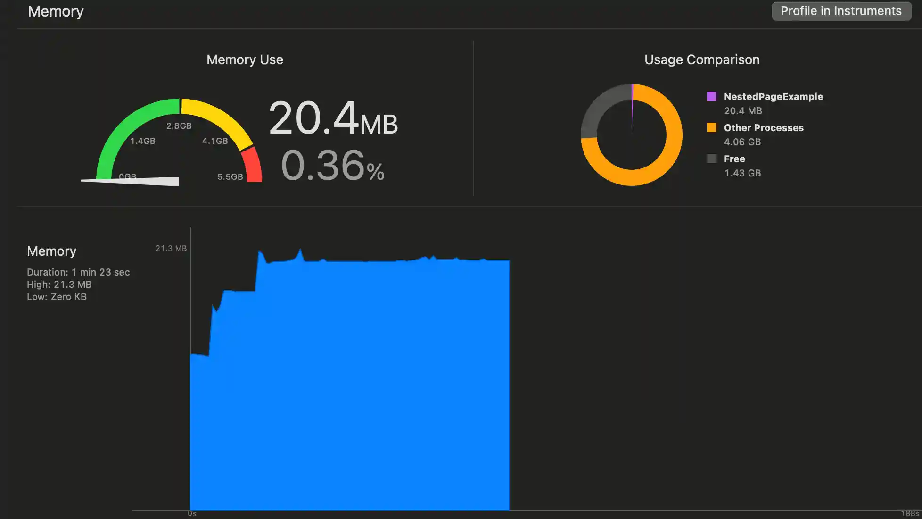Click the High: 21.3 MB statistic
This screenshot has width=922, height=519.
59,285
